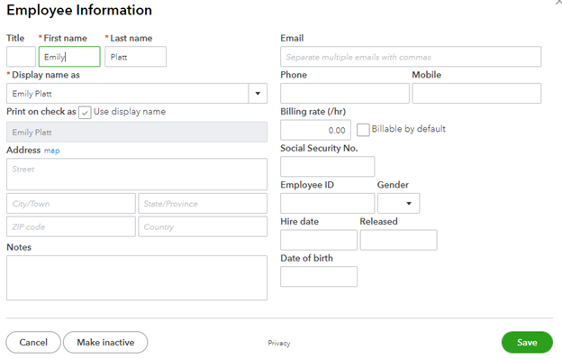562x359 pixels.
Task: Click the Released date field
Action: coord(399,240)
